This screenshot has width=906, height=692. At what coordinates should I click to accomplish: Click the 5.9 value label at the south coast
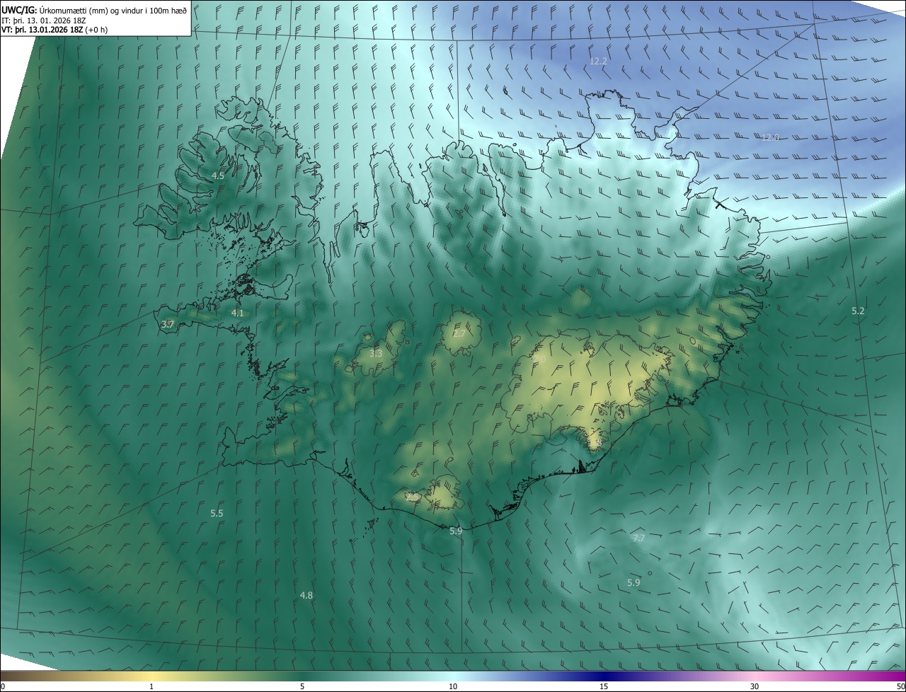[x=456, y=531]
